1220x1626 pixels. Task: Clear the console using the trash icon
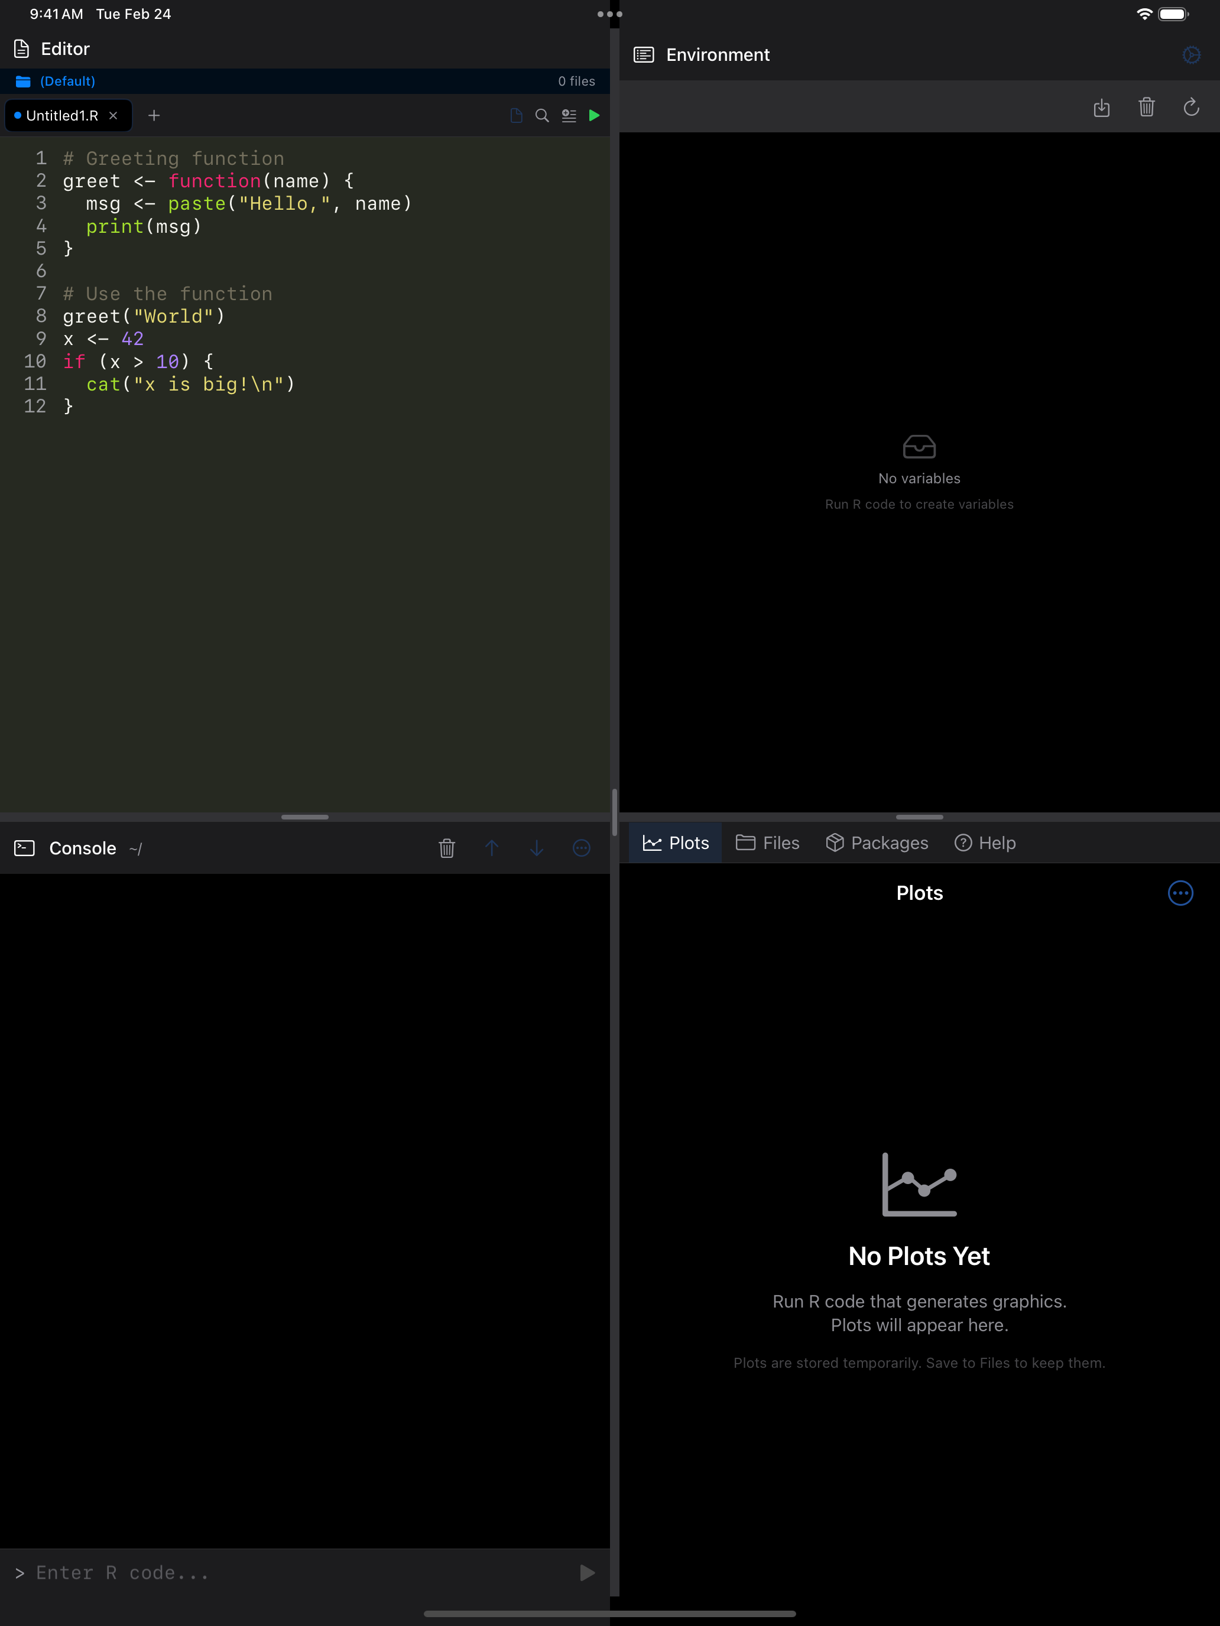pos(447,848)
